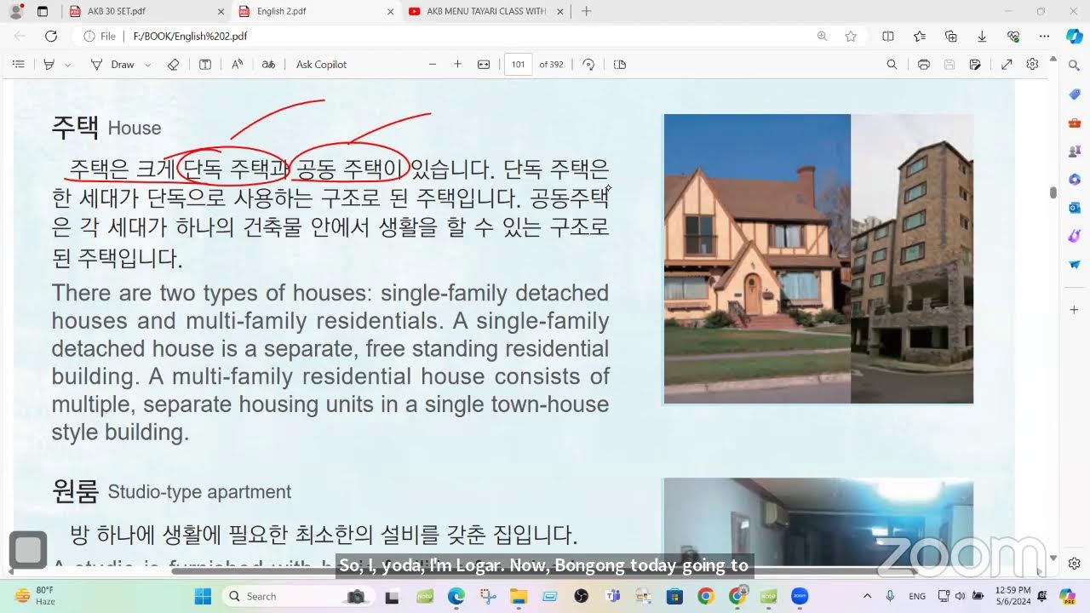Viewport: 1090px width, 613px height.
Task: Open the AKB MENU TAYARI CLASS YouTube tab
Action: coord(486,12)
